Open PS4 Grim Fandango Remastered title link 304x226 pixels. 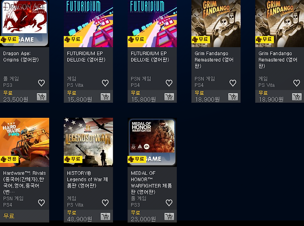[x=214, y=60]
